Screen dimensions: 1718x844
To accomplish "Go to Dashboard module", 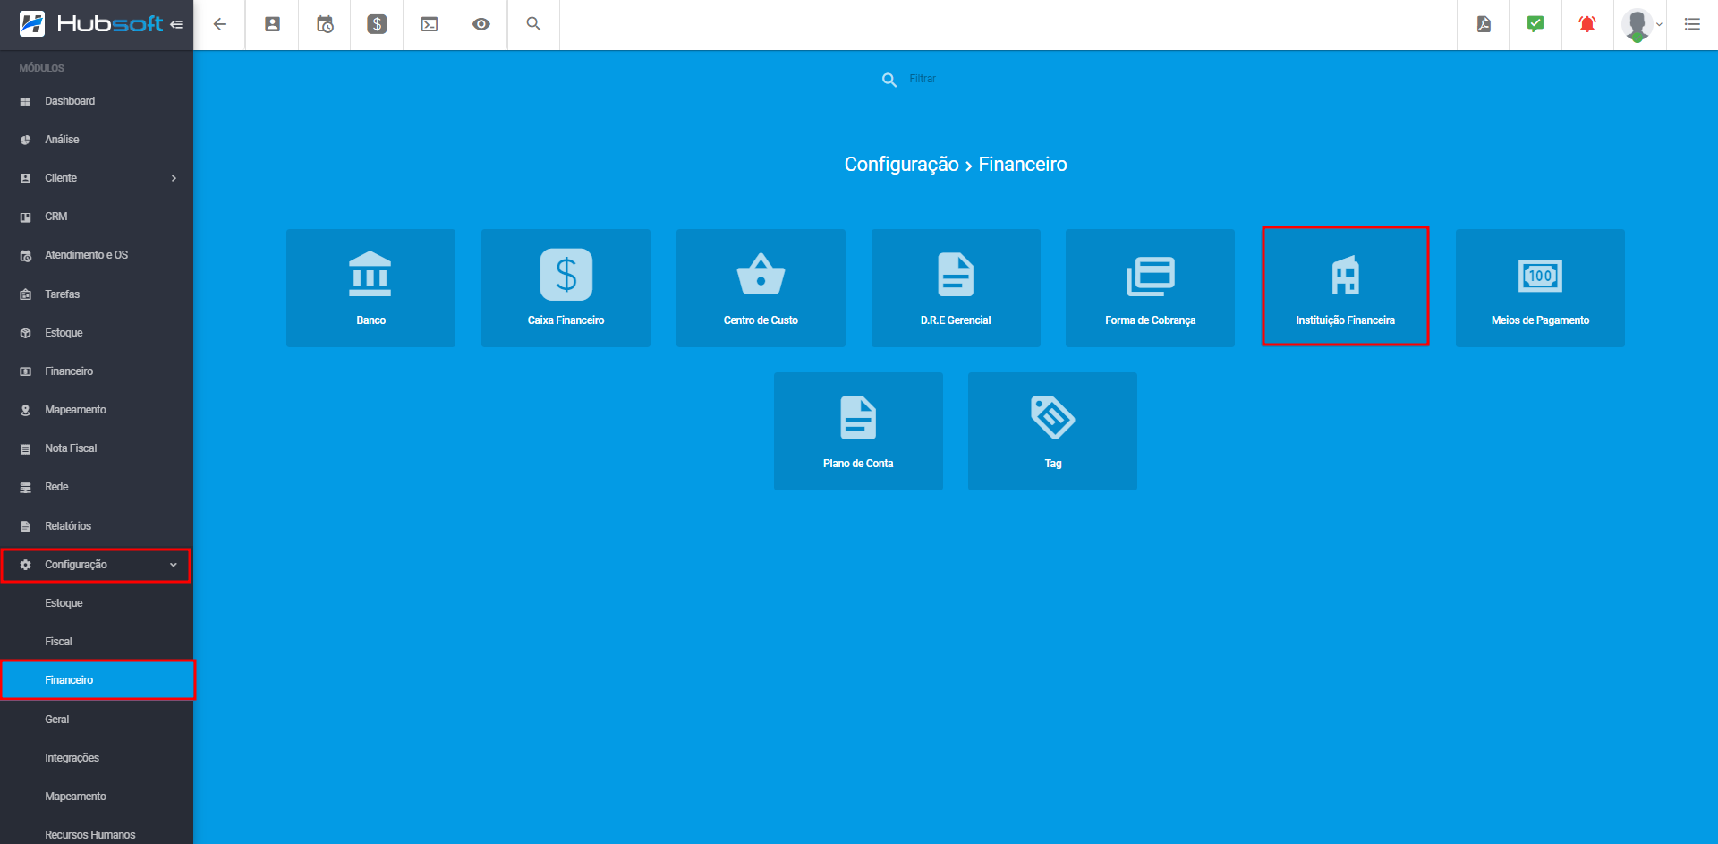I will coord(97,101).
